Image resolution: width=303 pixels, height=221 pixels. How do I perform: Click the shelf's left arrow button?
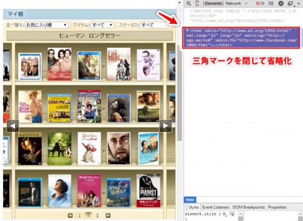(13, 126)
